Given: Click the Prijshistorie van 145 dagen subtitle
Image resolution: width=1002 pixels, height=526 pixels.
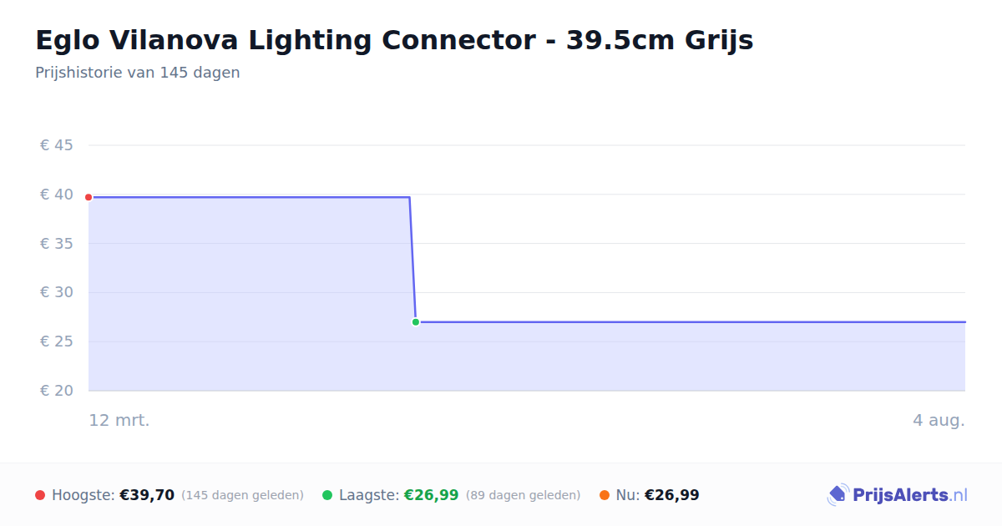Looking at the screenshot, I should 138,73.
